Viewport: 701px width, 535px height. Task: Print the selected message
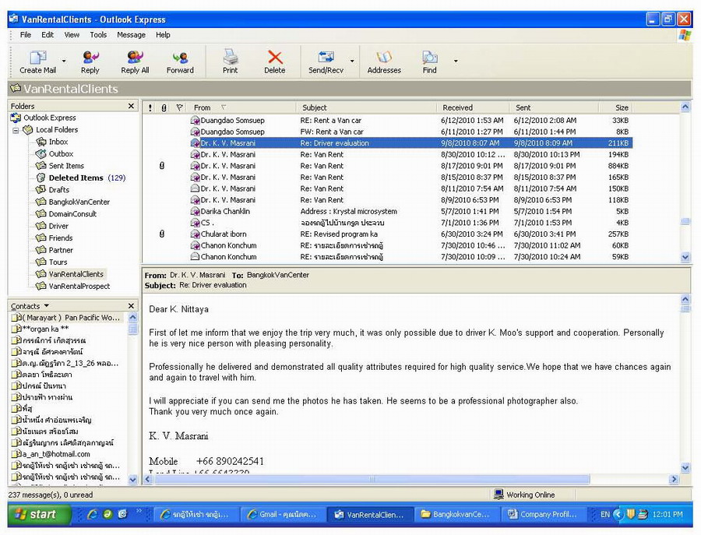231,62
